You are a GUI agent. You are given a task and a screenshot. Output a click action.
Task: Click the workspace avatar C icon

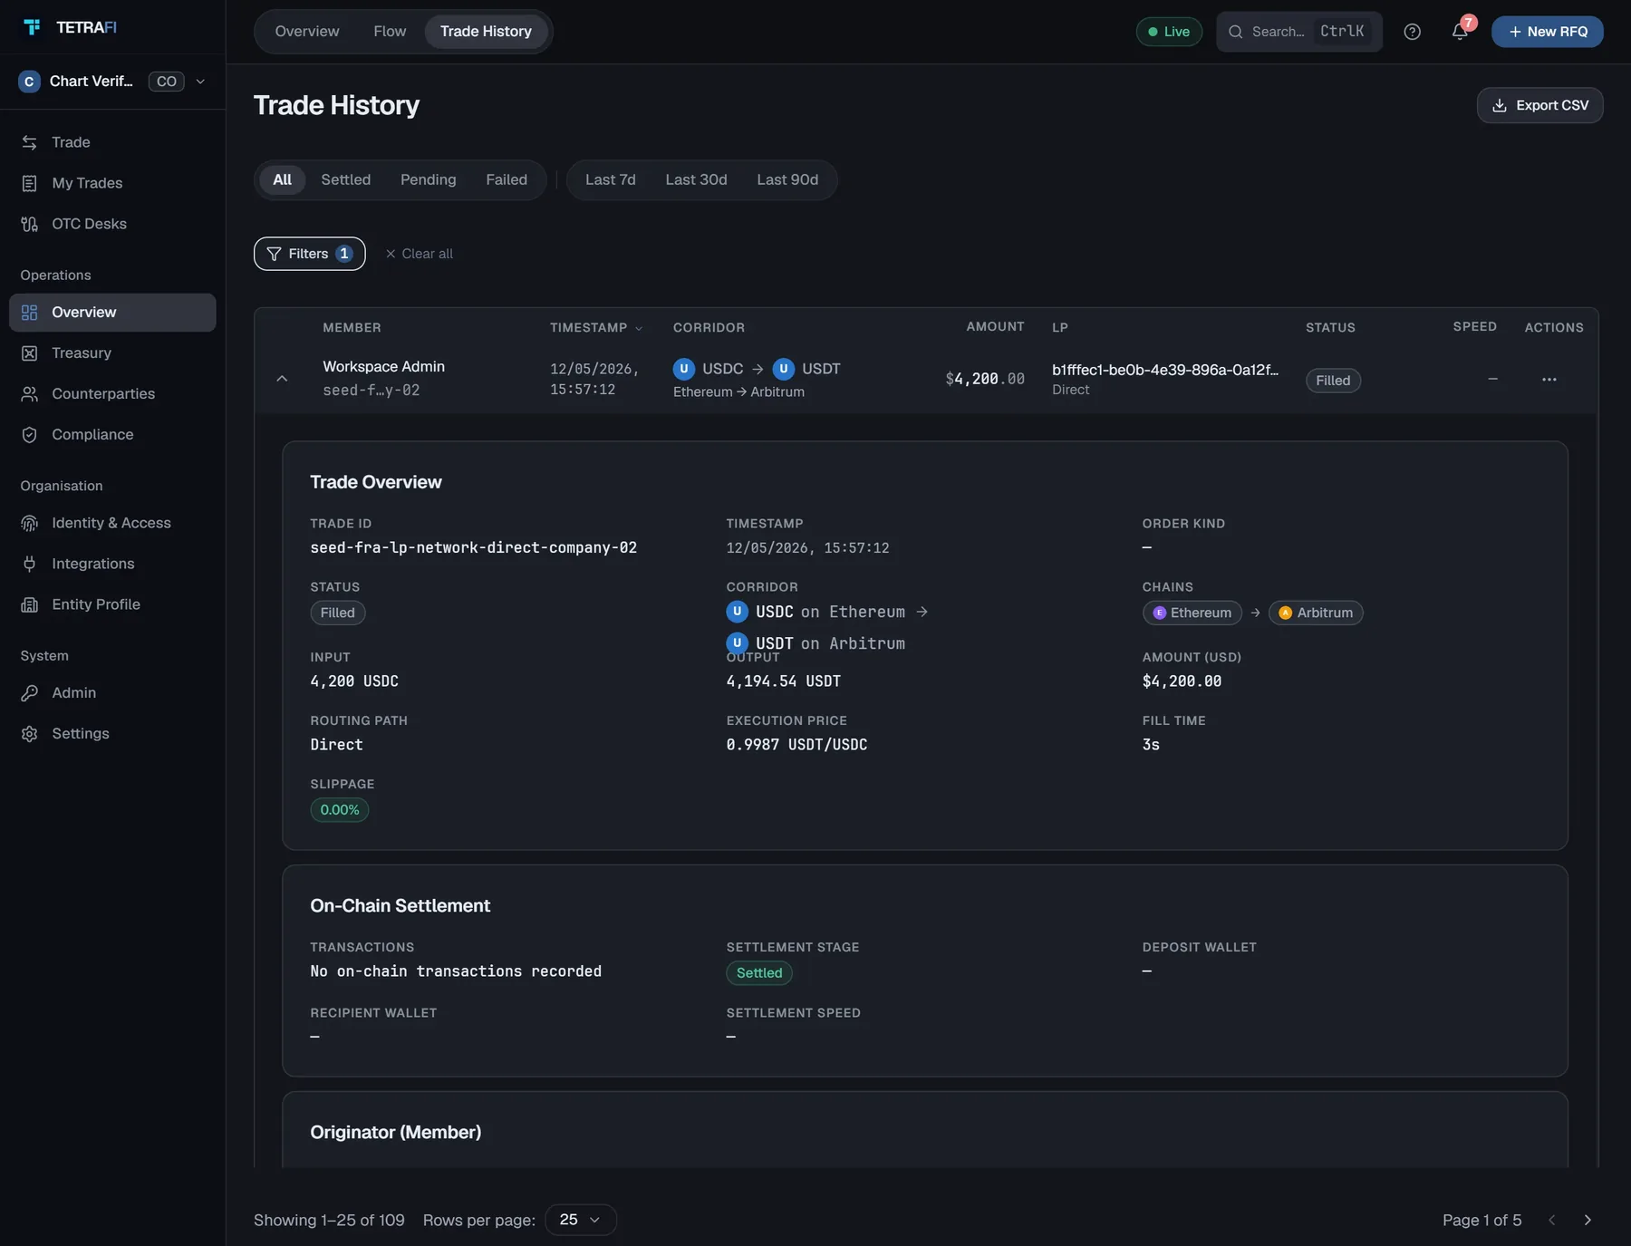(29, 82)
